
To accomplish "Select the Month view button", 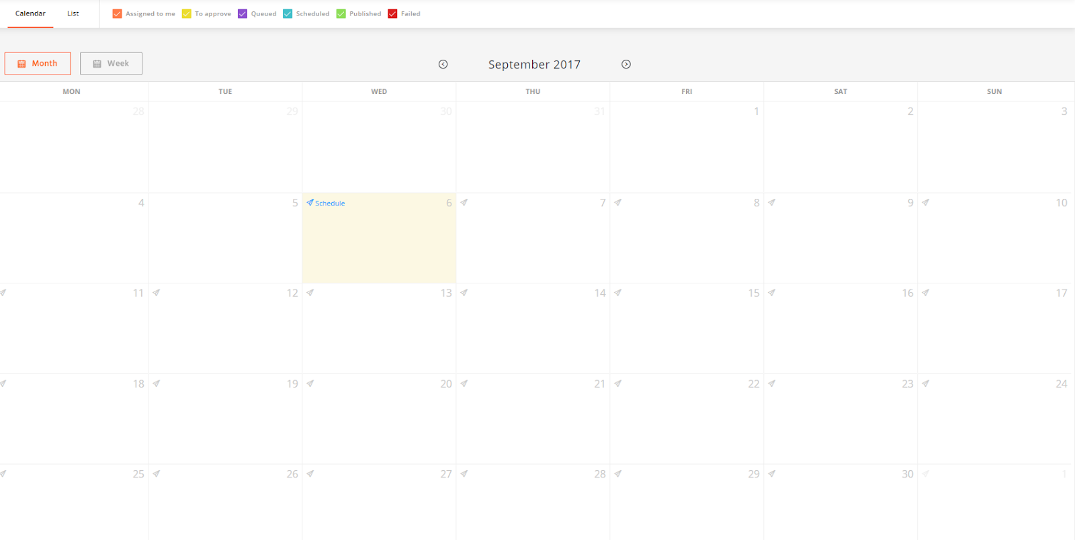I will click(38, 63).
